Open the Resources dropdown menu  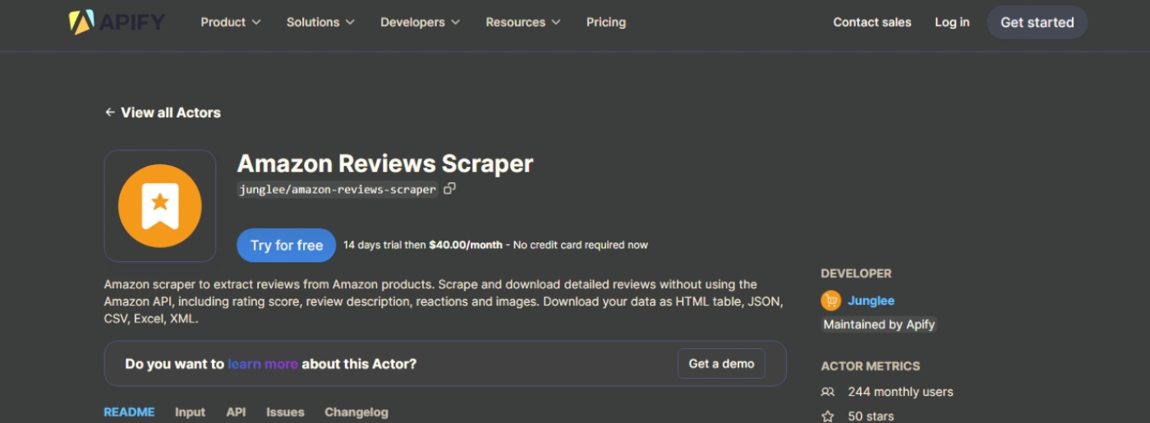[x=522, y=22]
